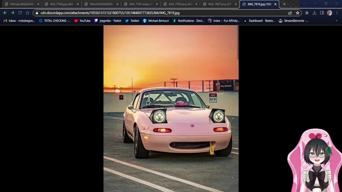The height and width of the screenshot is (192, 342).
Task: Click the browser forward arrow
Action: [13, 13]
